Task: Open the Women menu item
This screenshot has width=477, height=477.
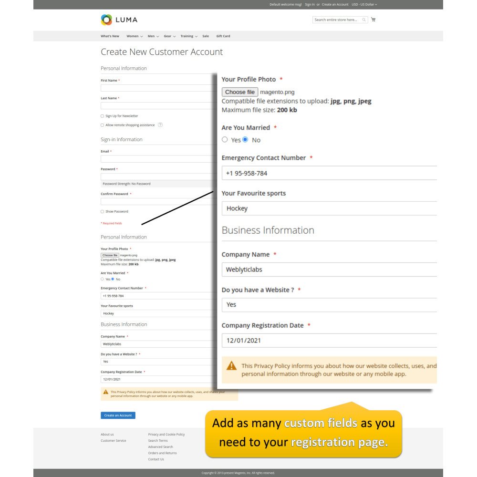Action: [x=132, y=36]
